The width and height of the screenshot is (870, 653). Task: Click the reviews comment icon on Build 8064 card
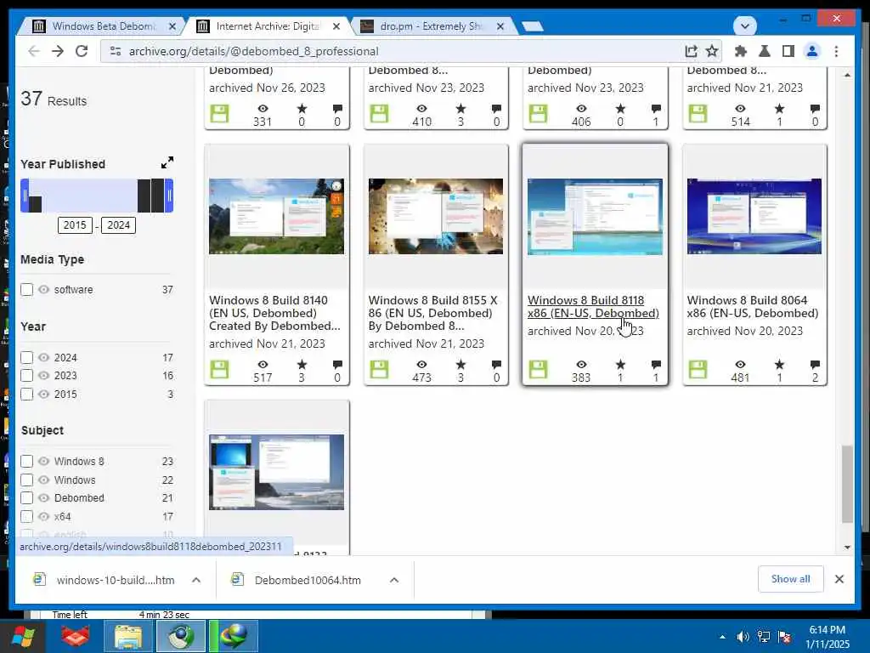point(815,364)
